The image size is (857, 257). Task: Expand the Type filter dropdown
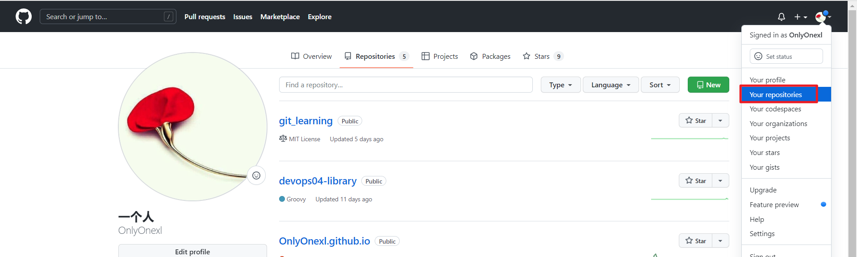pyautogui.click(x=560, y=85)
